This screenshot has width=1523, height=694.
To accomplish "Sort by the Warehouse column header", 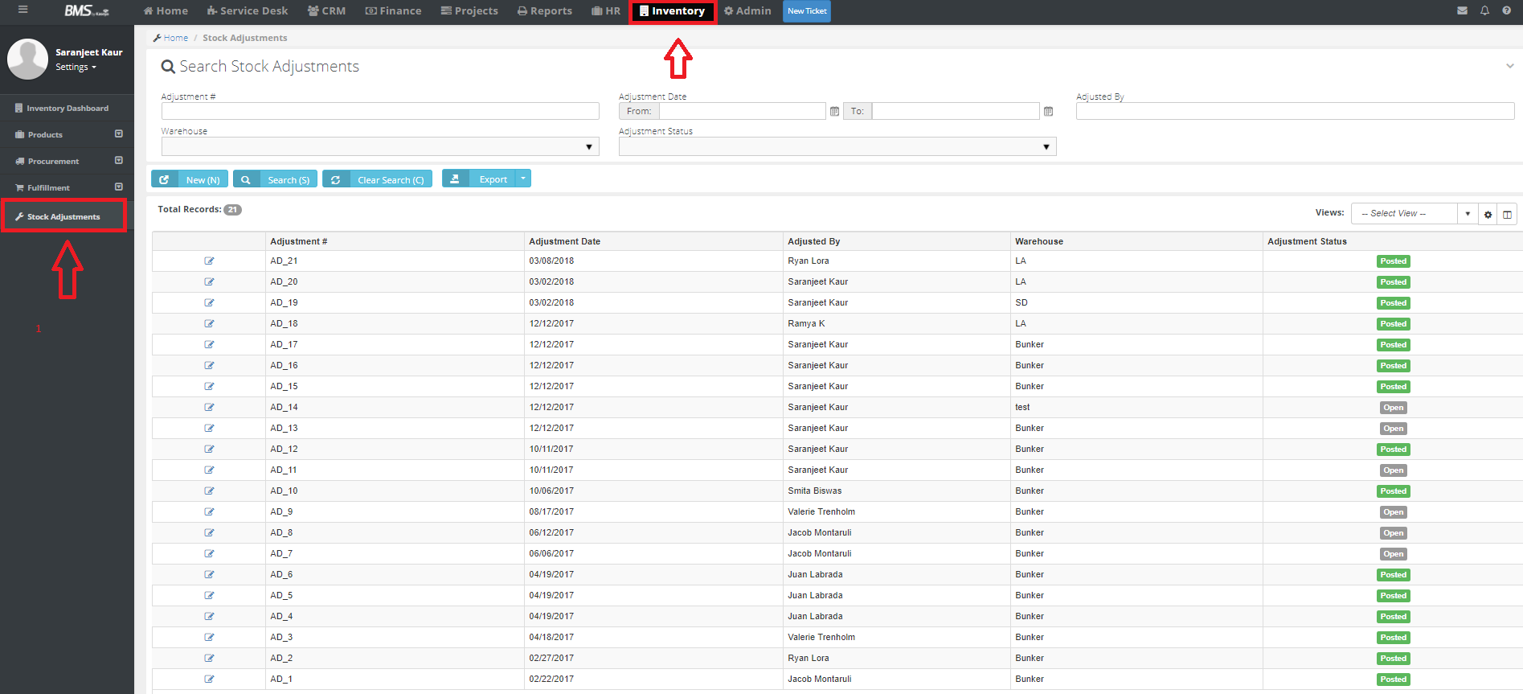I will coord(1038,241).
